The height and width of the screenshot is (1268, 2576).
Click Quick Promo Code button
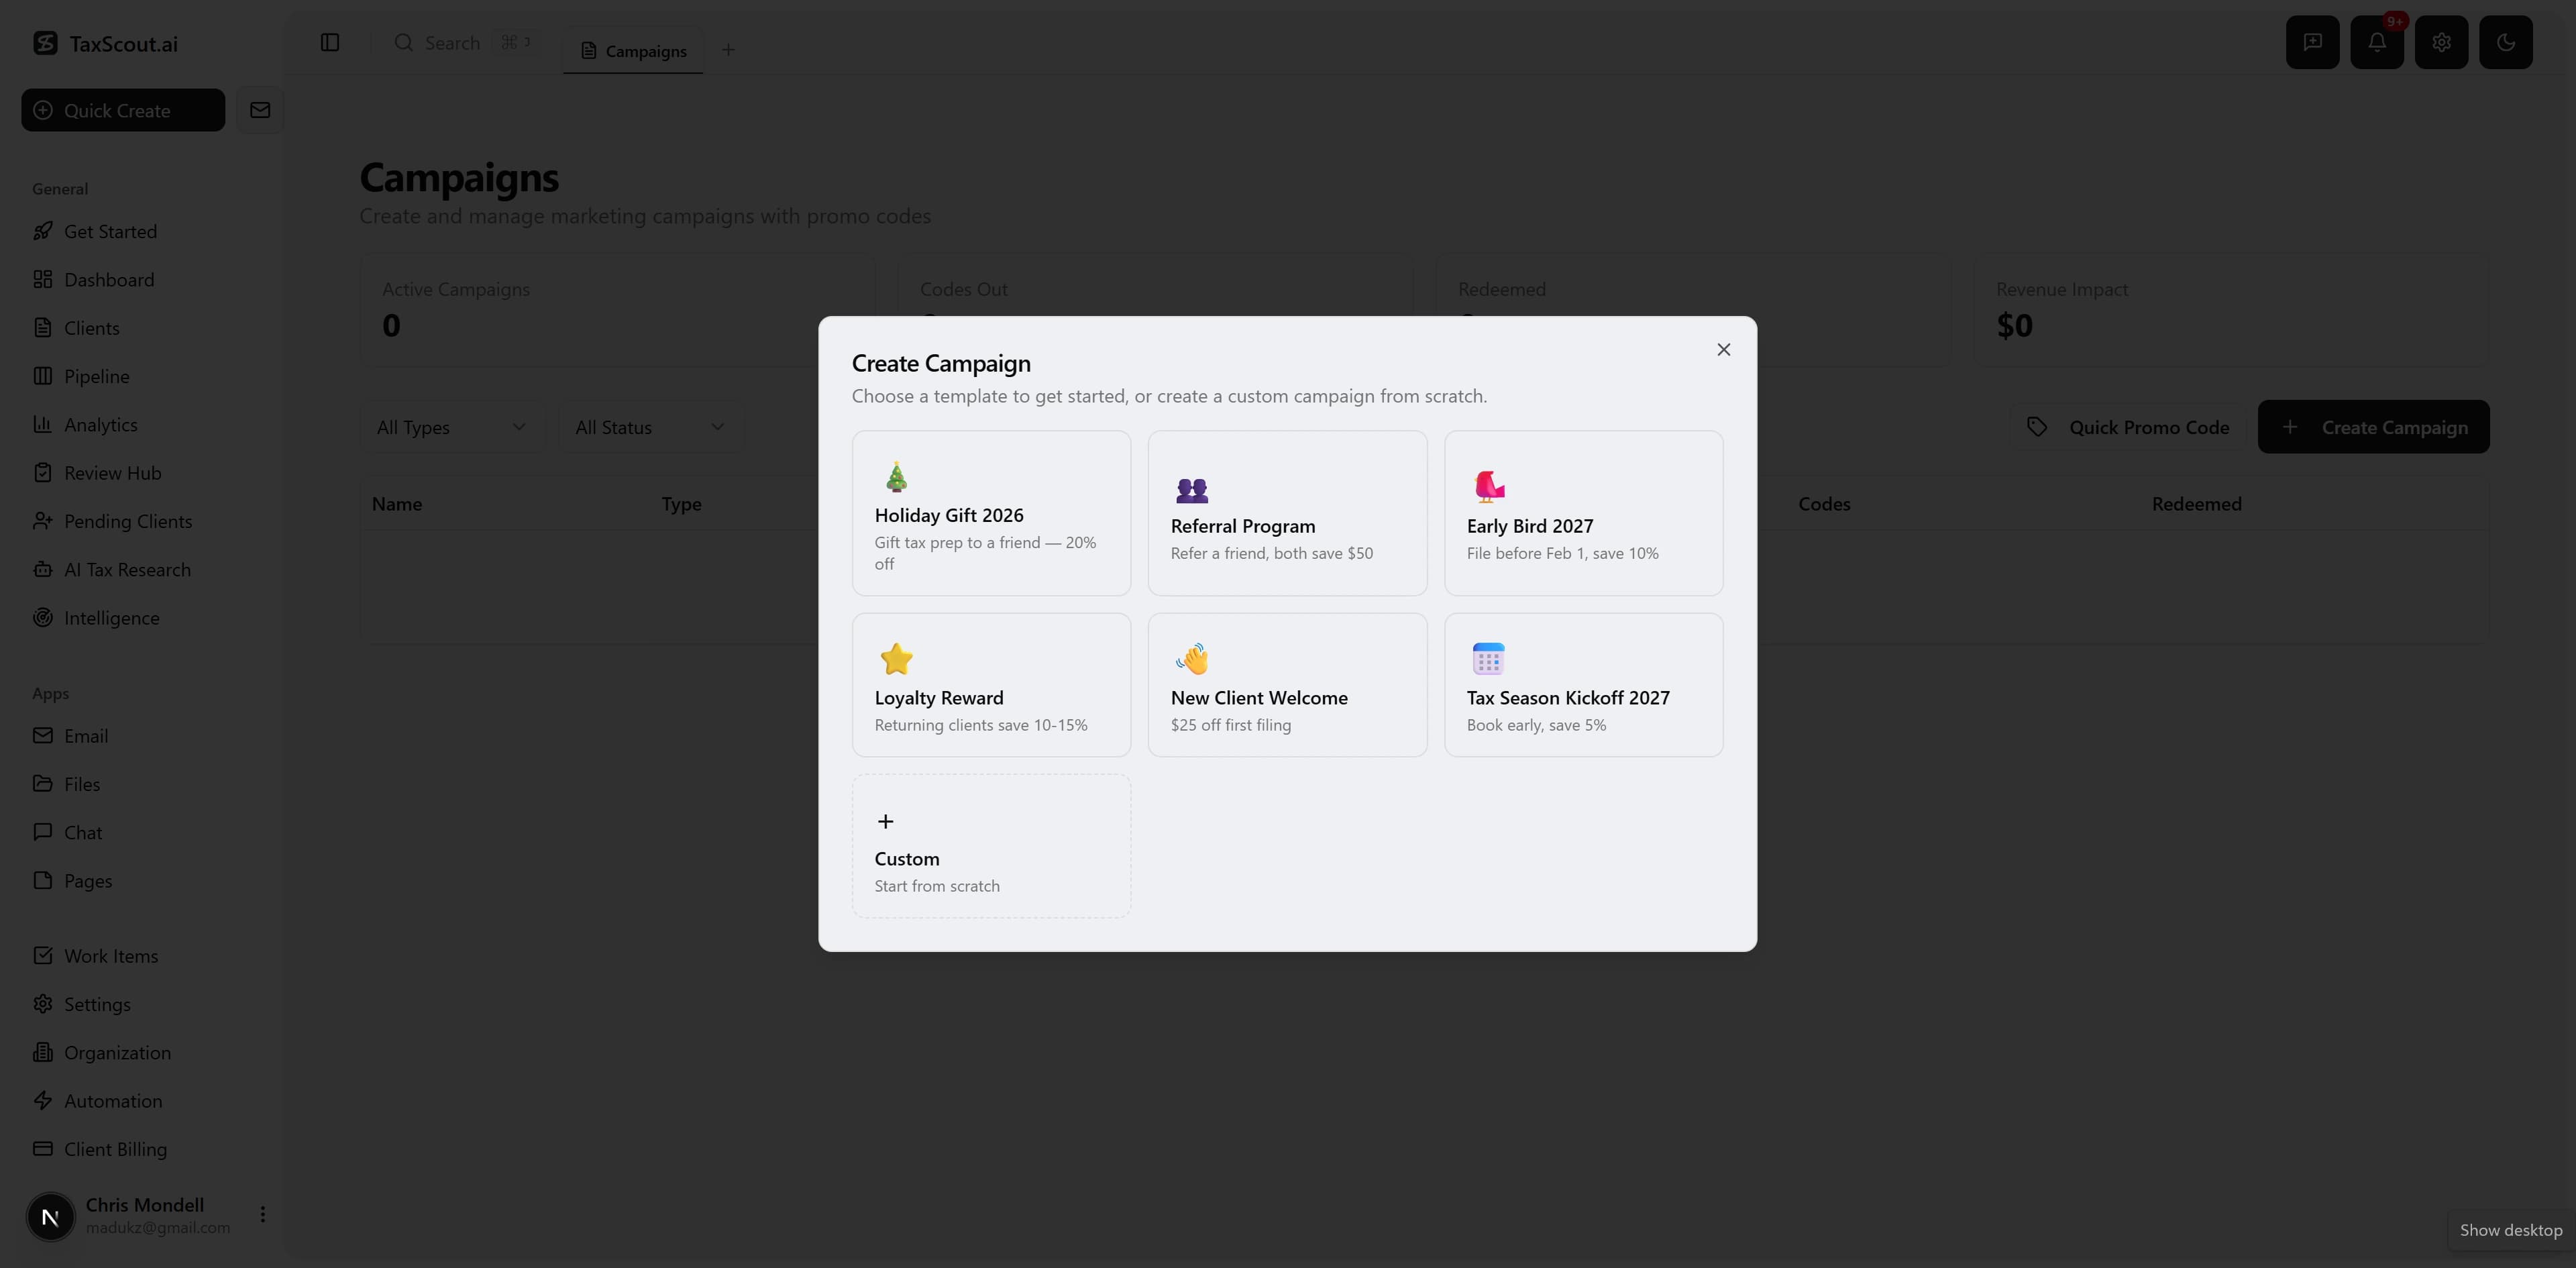click(2128, 427)
